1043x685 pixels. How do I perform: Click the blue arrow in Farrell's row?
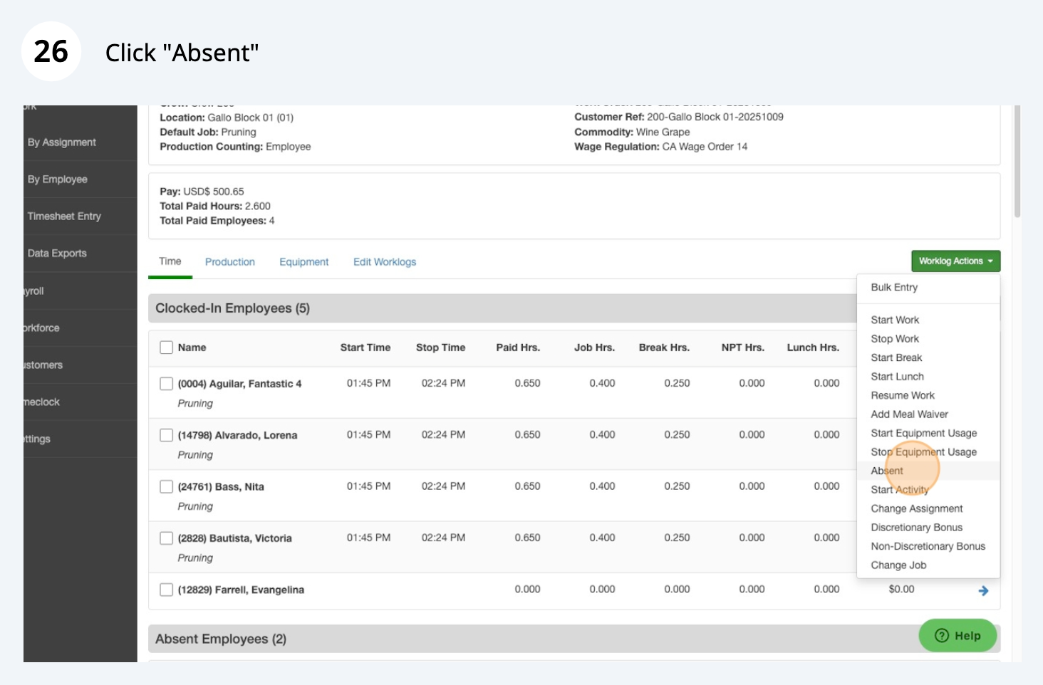[983, 590]
